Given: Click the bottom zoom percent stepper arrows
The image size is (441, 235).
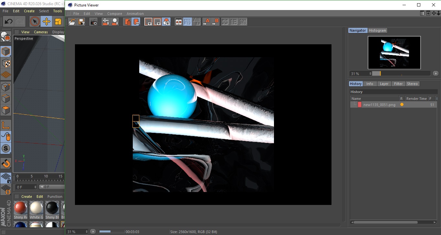Looking at the screenshot, I should click(86, 232).
